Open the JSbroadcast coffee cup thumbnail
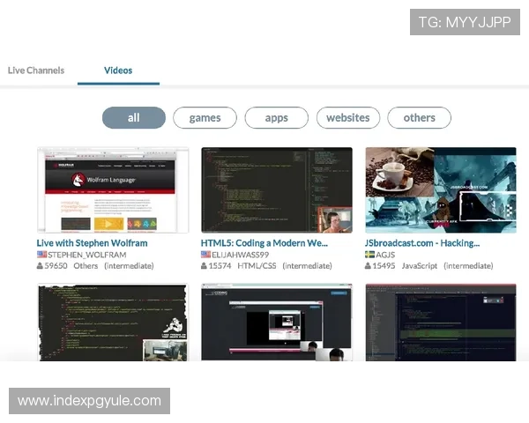The height and width of the screenshot is (423, 529). coord(440,190)
